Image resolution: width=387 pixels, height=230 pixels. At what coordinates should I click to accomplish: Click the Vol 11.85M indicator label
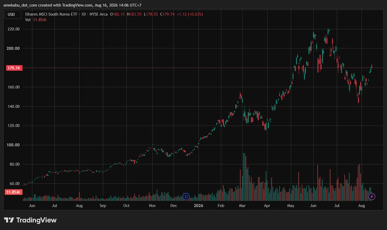click(x=35, y=20)
